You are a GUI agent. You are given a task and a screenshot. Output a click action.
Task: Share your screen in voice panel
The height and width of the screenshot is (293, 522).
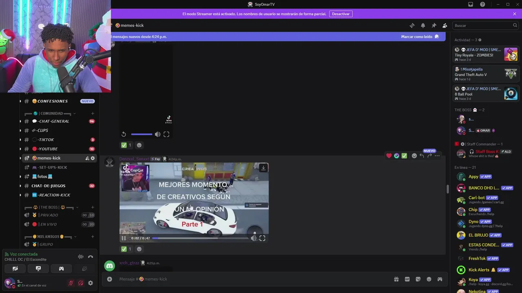click(x=38, y=269)
